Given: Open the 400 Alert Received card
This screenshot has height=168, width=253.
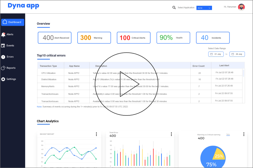Looking at the screenshot, I should (x=55, y=38).
